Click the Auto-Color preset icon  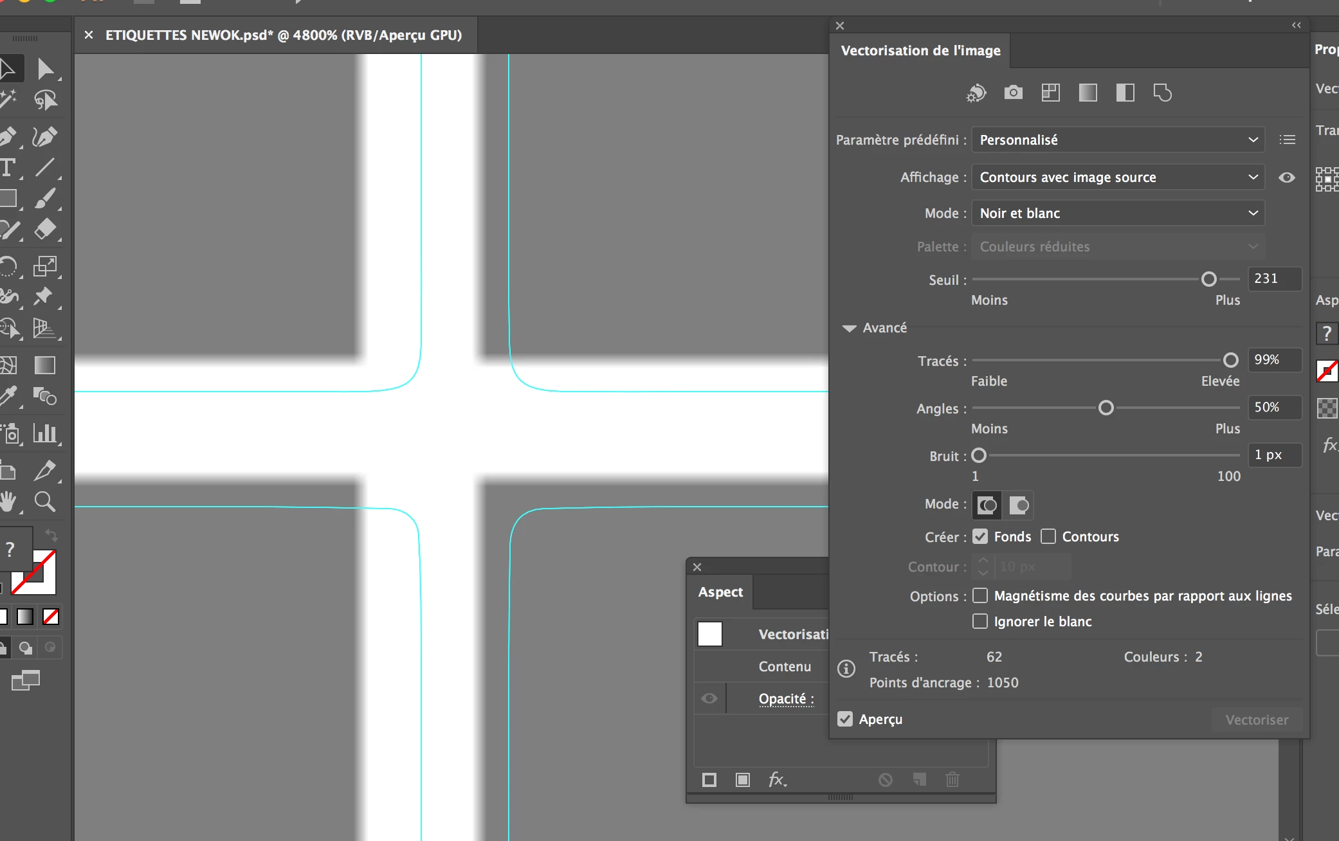click(x=976, y=93)
